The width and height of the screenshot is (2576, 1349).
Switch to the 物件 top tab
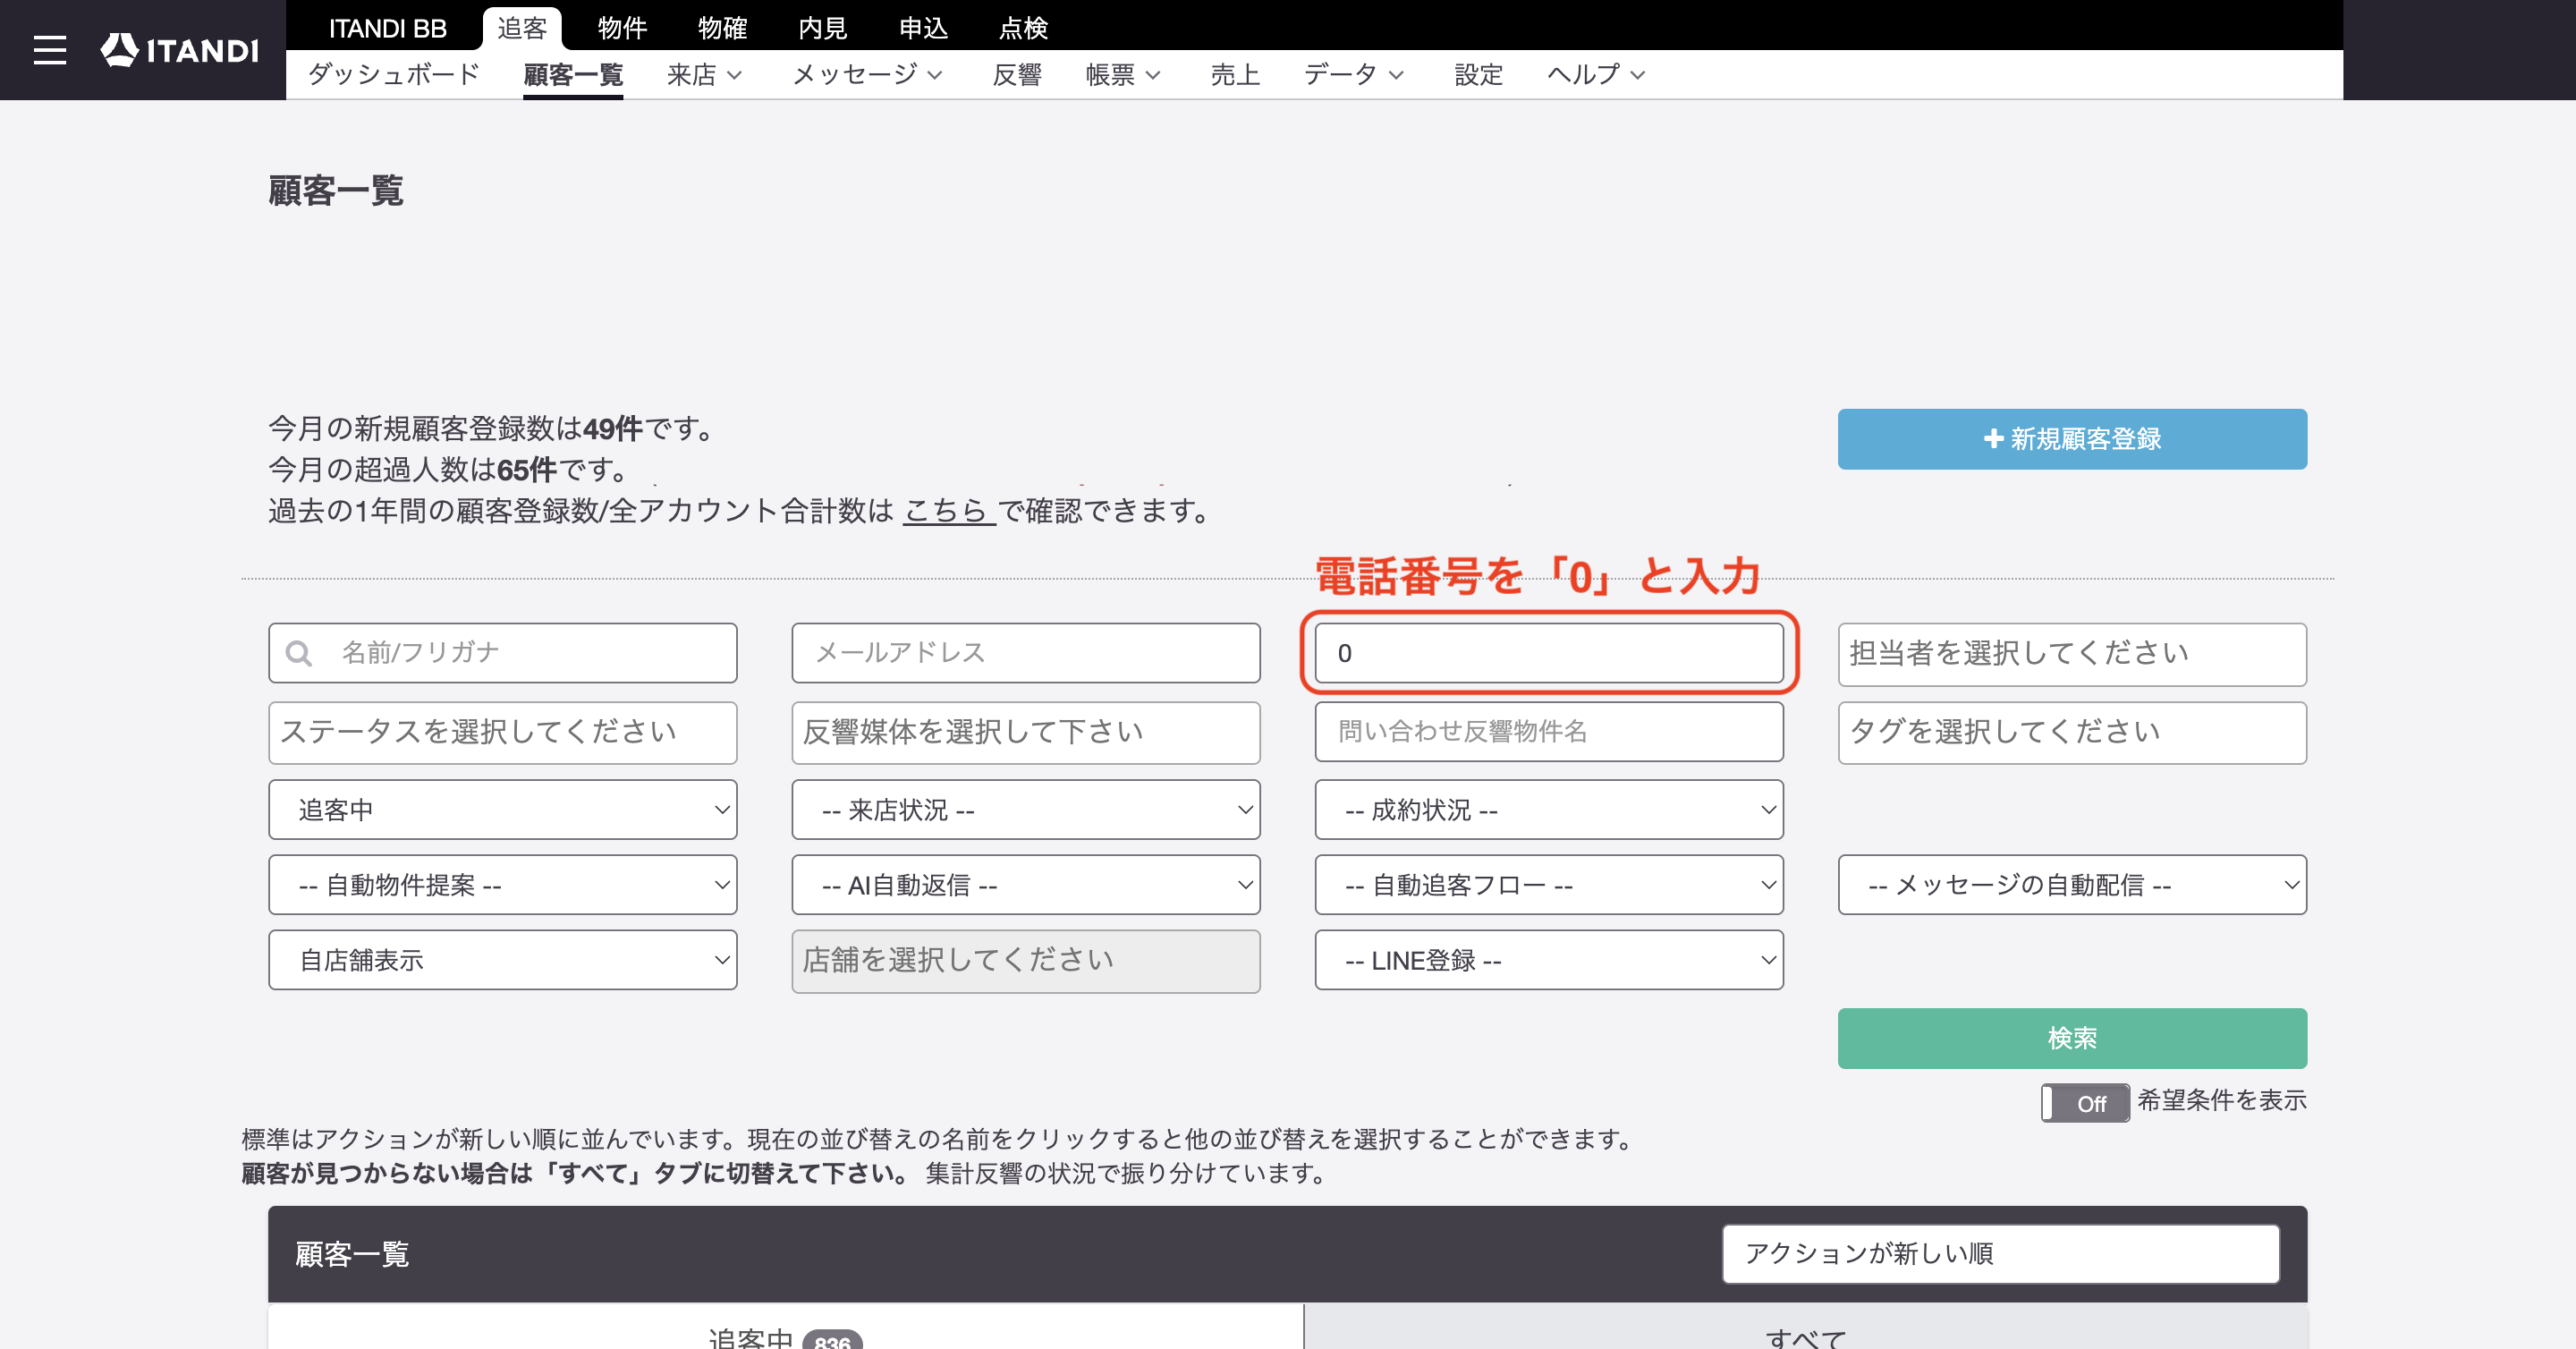pos(622,28)
